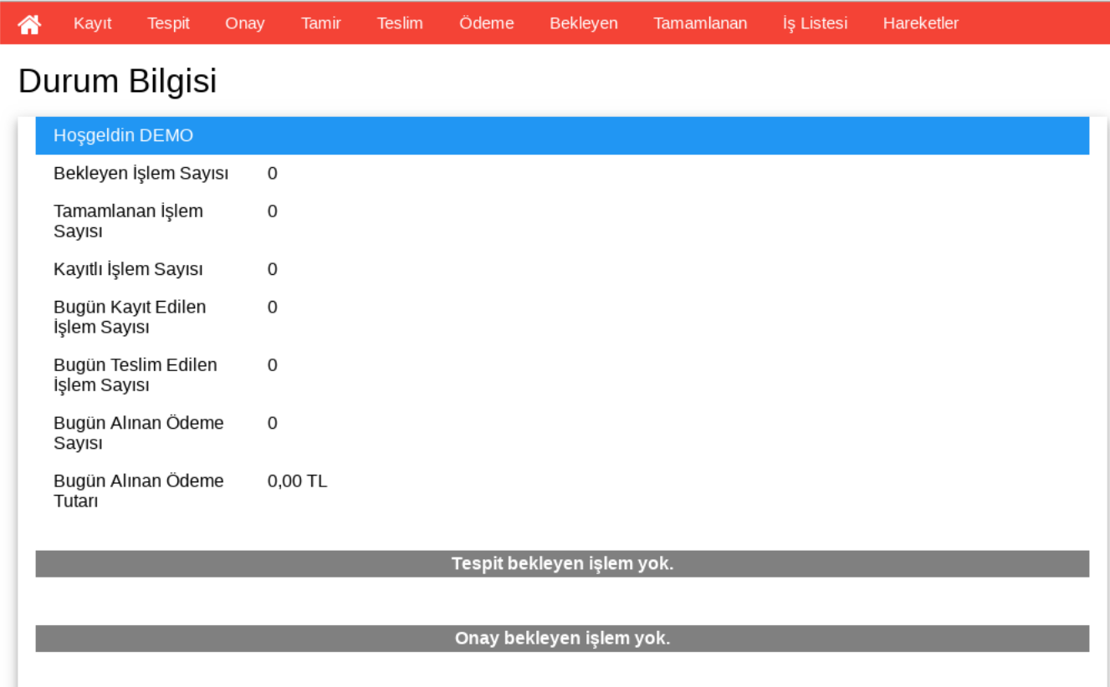The height and width of the screenshot is (687, 1110).
Task: Click the Durum Bilgisi page heading
Action: point(117,81)
